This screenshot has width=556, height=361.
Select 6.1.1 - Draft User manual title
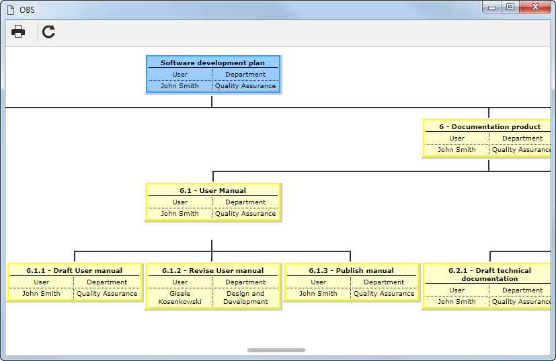coord(75,270)
